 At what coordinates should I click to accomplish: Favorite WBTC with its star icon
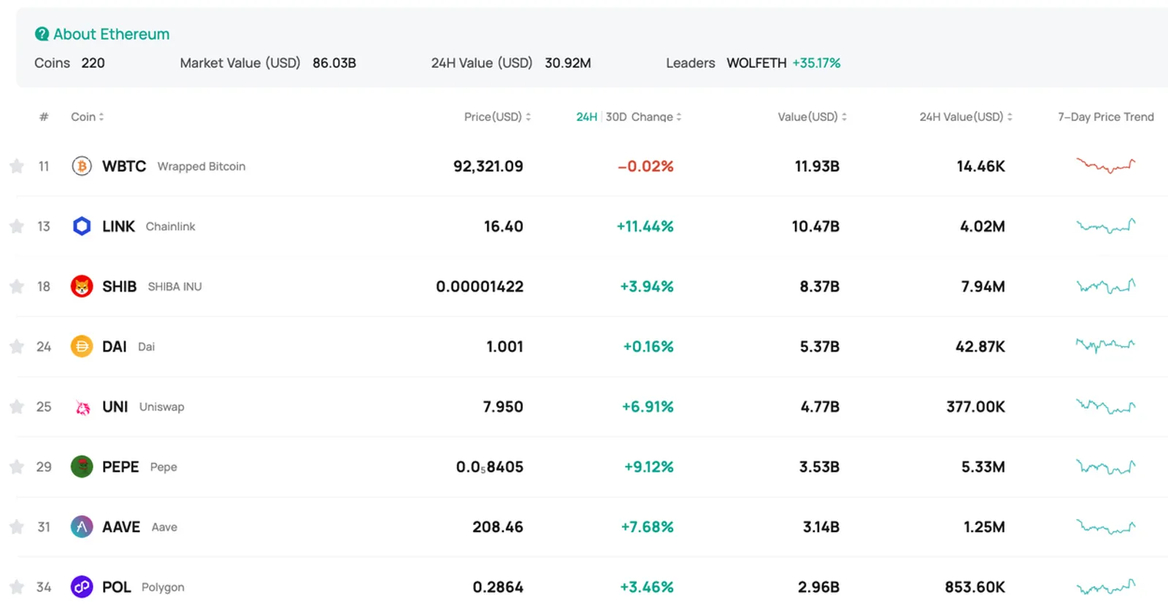17,166
